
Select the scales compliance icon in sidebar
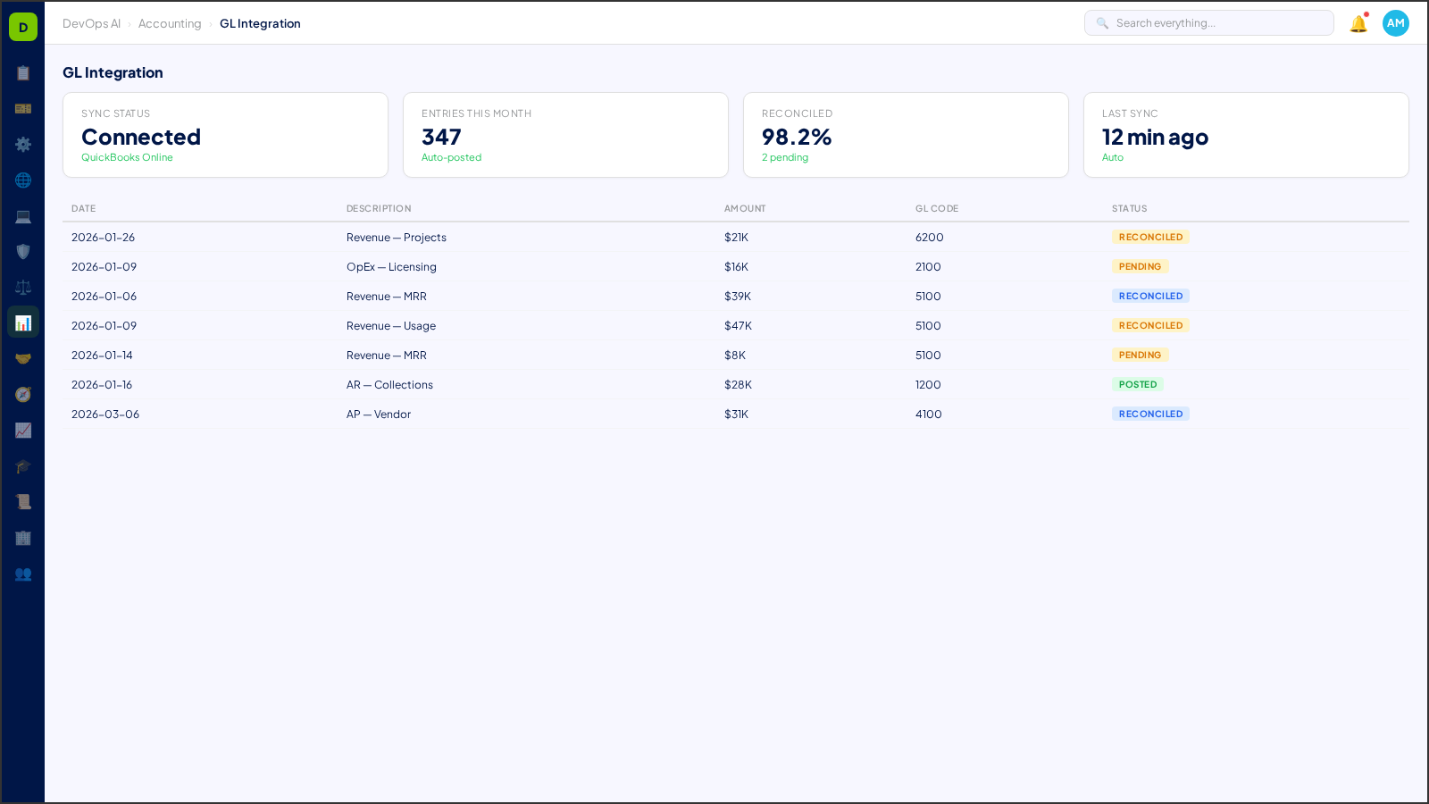pos(23,287)
